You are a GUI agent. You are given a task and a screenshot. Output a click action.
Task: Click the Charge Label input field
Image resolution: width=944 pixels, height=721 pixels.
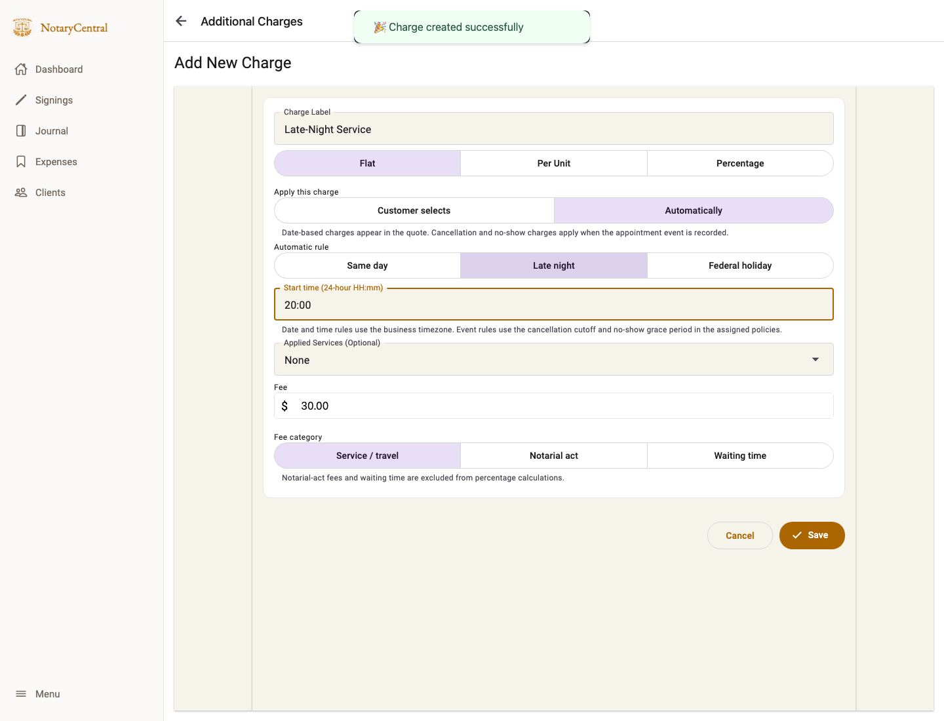[554, 128]
